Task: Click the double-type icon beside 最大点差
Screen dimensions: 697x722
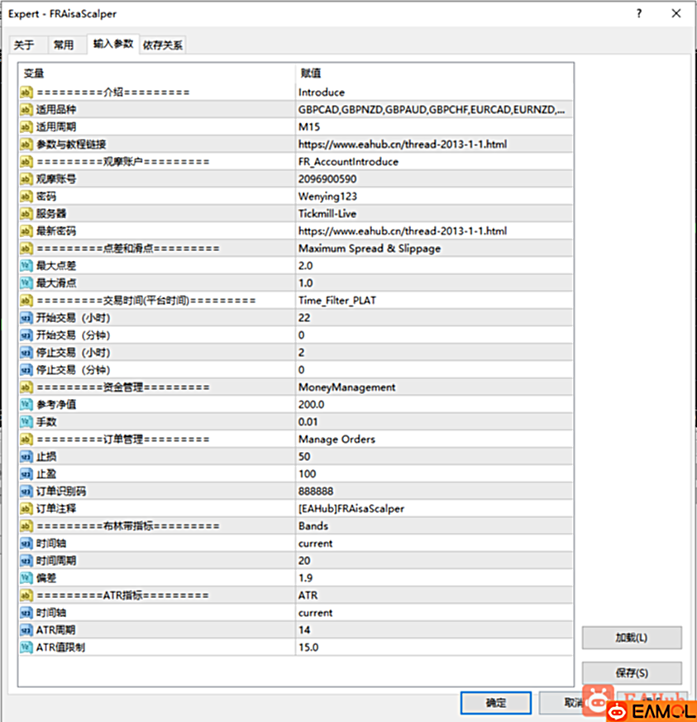Action: point(26,266)
